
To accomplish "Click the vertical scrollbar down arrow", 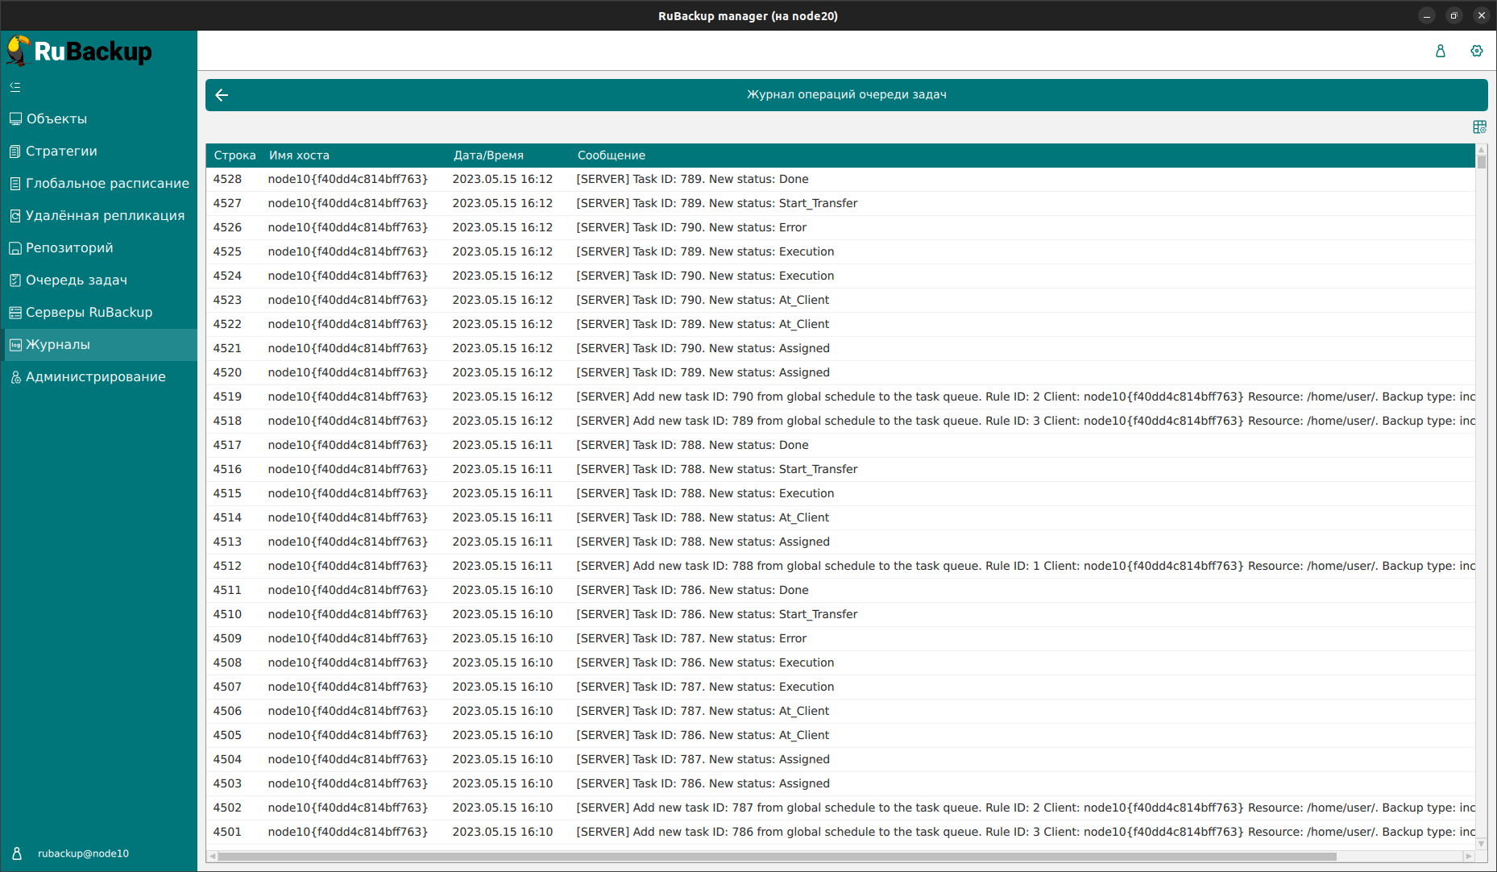I will click(1481, 844).
